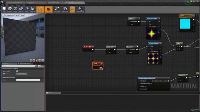
Task: Expand arrow on Add node after RadialGradientExponential
Action: (187, 75)
